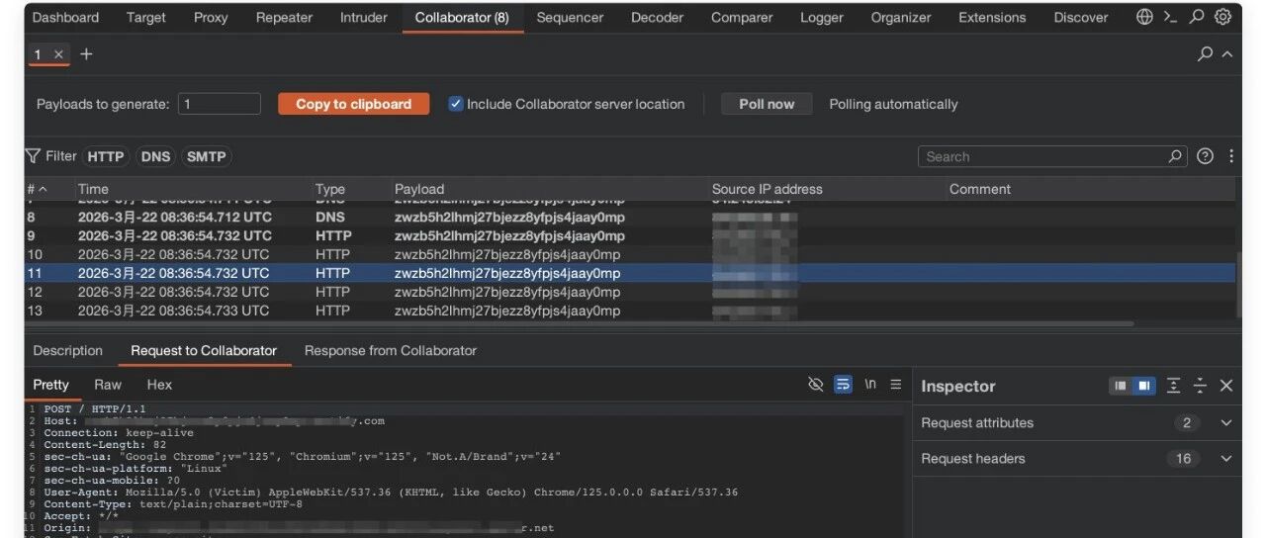Click the tab-row search magnifier icon
This screenshot has height=538, width=1266.
1205,54
